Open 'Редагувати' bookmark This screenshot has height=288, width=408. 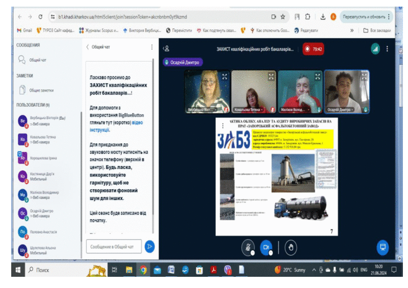[306, 31]
